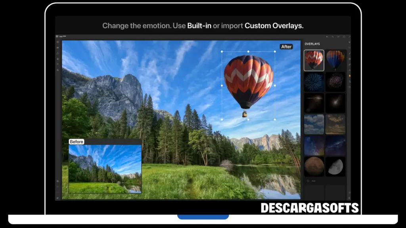This screenshot has height=228, width=406.
Task: Select the red zigzag balloon overlay thumbnail
Action: click(314, 60)
